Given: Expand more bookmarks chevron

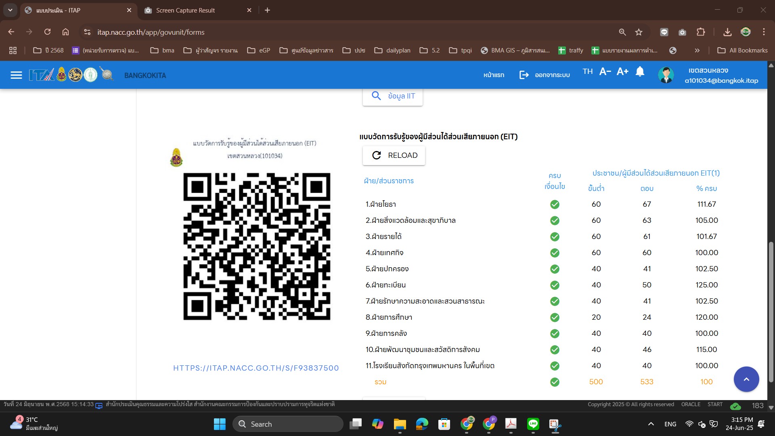Looking at the screenshot, I should tap(697, 50).
